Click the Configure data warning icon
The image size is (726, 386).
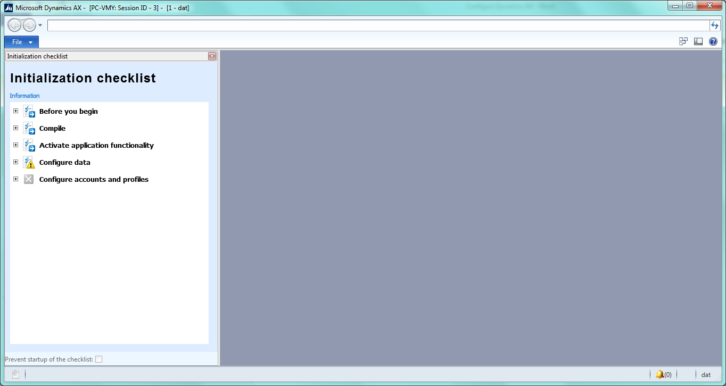29,162
